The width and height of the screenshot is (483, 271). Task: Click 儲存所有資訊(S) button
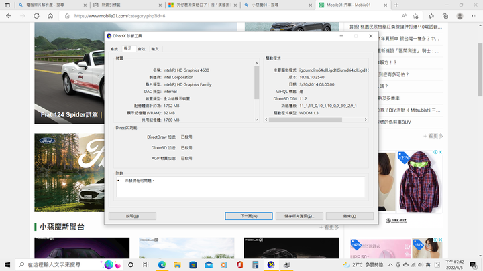299,216
